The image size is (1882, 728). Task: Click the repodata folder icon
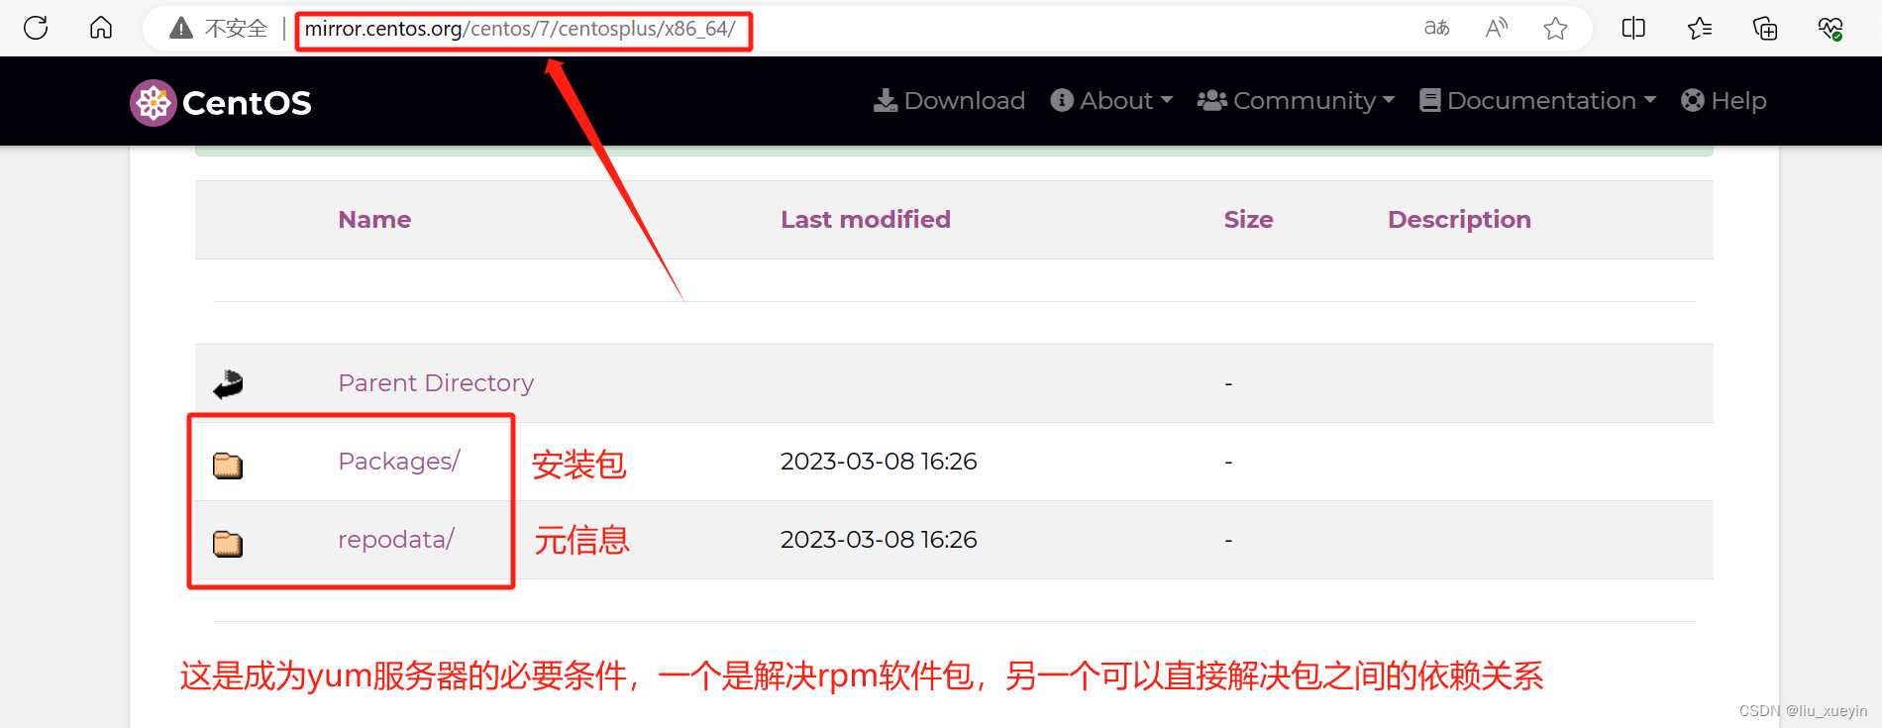pyautogui.click(x=228, y=543)
